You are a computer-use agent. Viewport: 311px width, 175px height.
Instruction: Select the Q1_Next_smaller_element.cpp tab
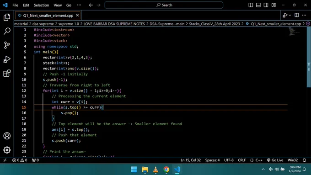point(48,15)
